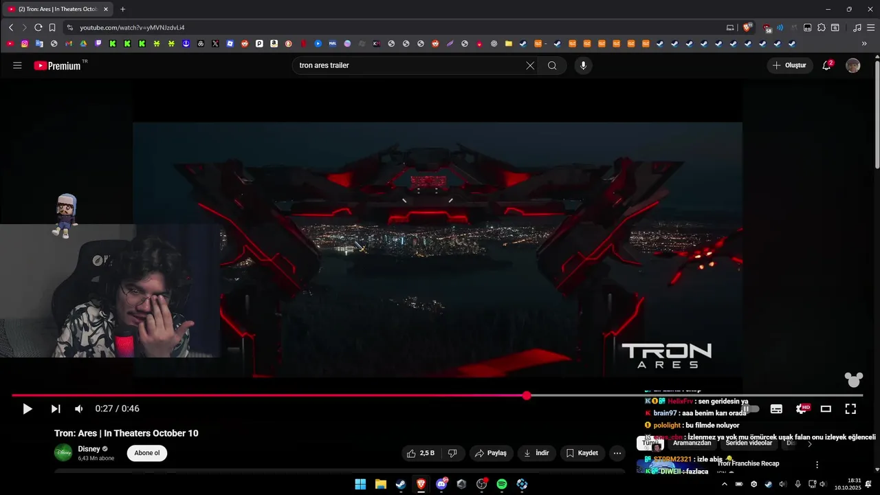Open the account avatar menu
880x495 pixels.
coord(853,65)
